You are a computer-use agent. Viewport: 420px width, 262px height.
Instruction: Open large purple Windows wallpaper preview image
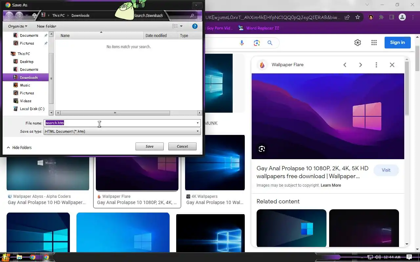(x=328, y=116)
